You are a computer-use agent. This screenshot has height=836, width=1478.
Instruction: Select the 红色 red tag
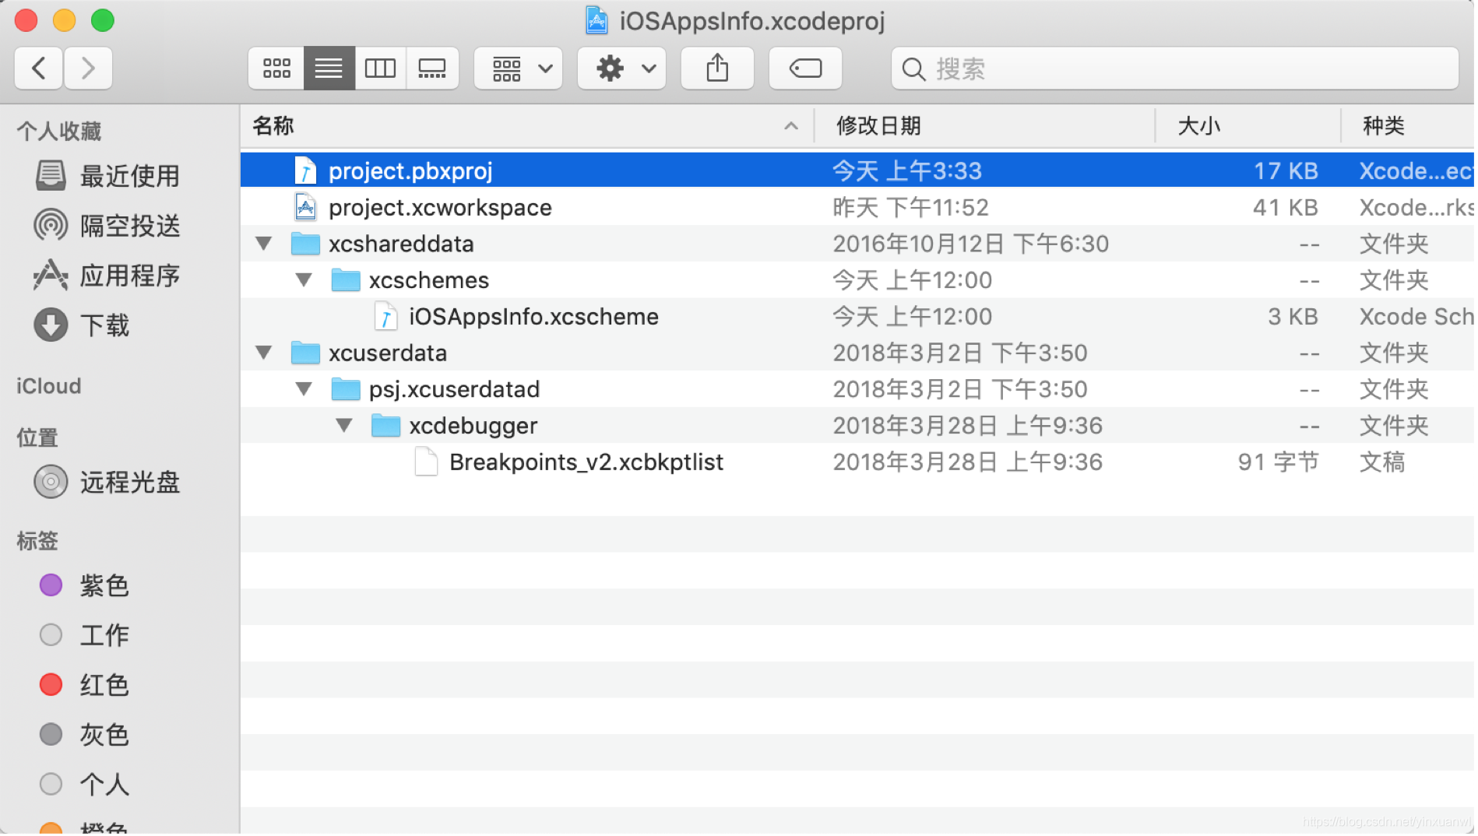tap(84, 685)
